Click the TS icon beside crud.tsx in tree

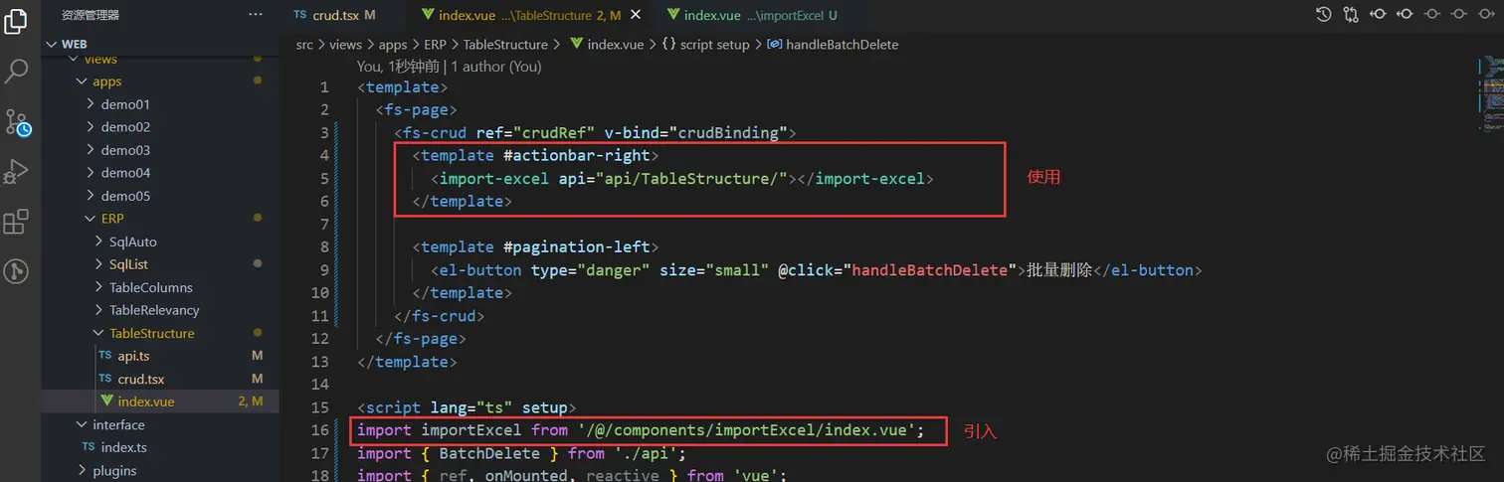click(x=104, y=379)
